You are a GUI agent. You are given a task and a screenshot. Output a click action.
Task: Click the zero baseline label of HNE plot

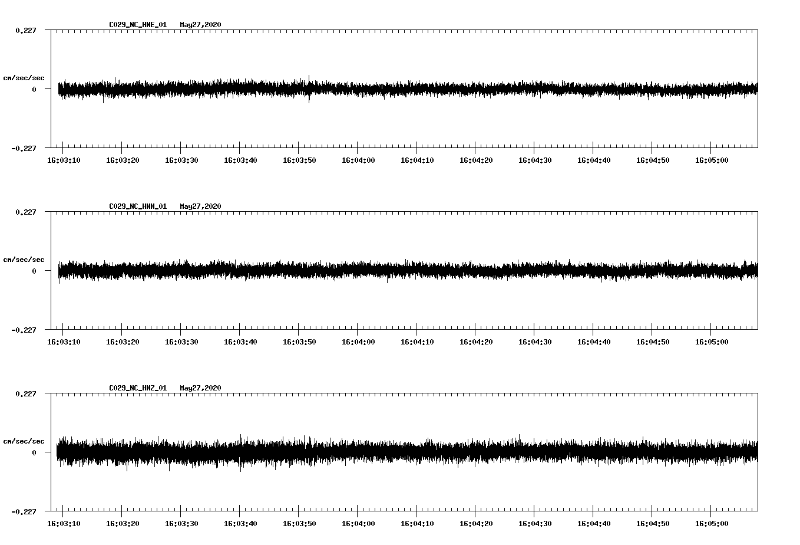(34, 89)
